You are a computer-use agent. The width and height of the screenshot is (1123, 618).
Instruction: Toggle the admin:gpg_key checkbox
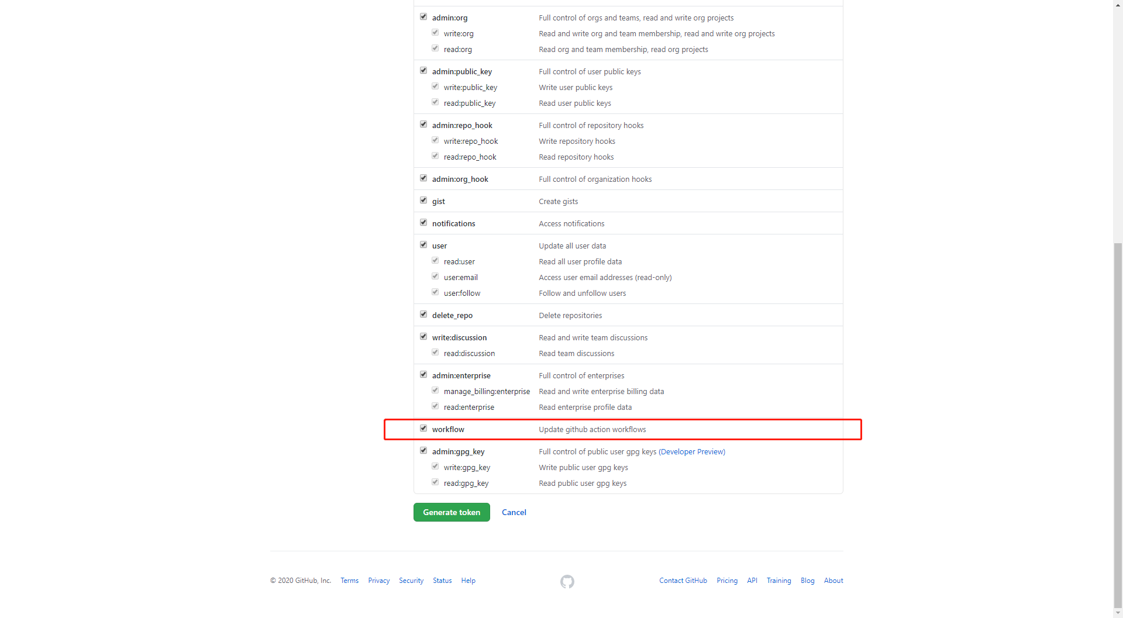[423, 451]
